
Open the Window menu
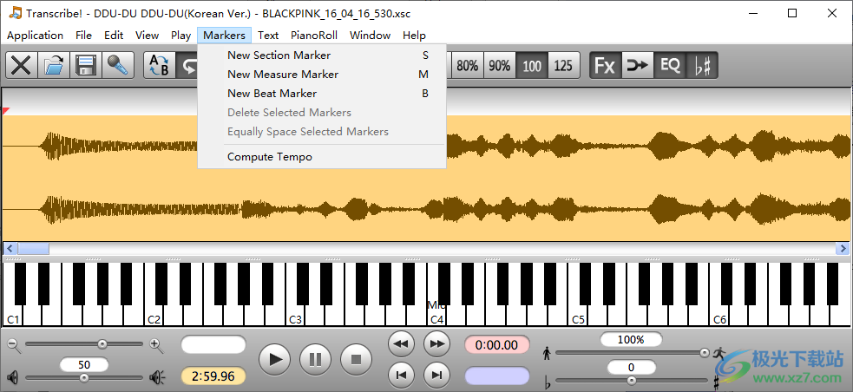pos(370,36)
